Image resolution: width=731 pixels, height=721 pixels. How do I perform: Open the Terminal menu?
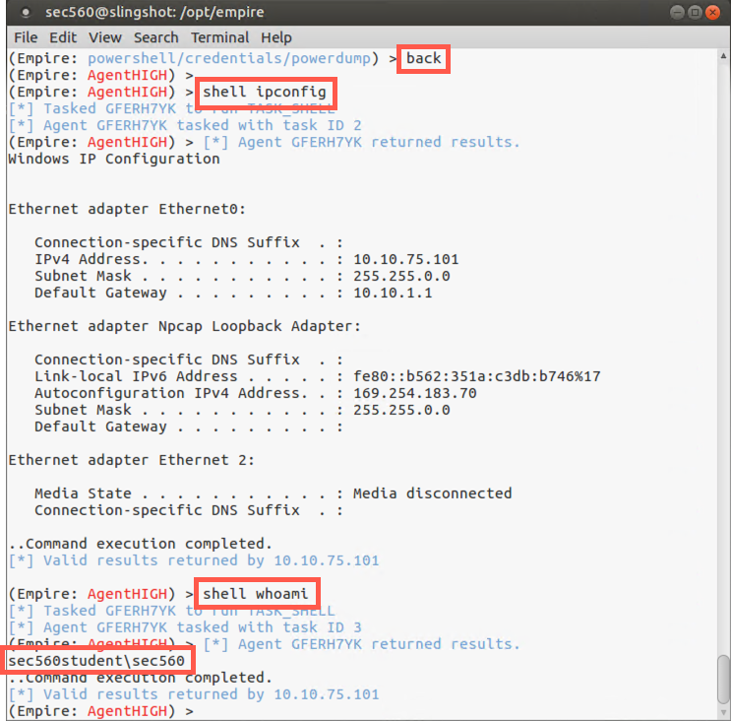[x=219, y=37]
